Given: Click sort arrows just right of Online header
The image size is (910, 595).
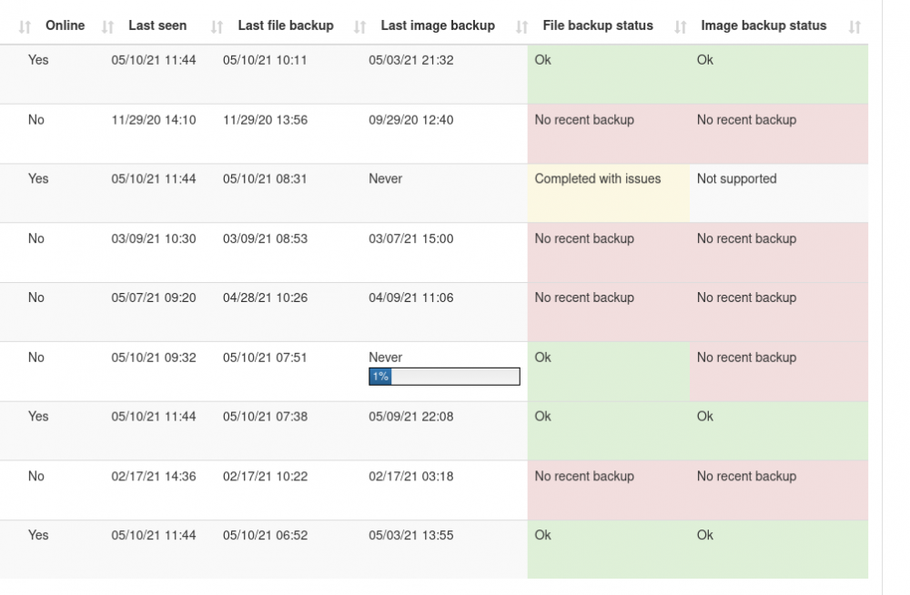Looking at the screenshot, I should point(107,26).
